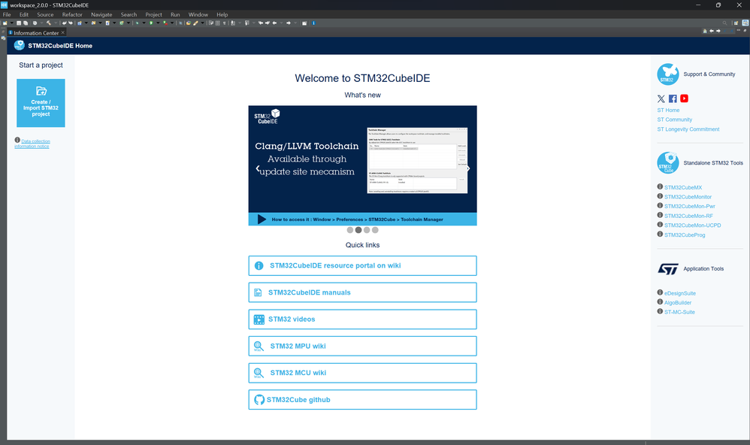
Task: Expand the dropdown arrow beside build hammer
Action: (56, 23)
